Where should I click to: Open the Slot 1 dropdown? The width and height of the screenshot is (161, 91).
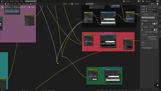(x=67, y=4)
